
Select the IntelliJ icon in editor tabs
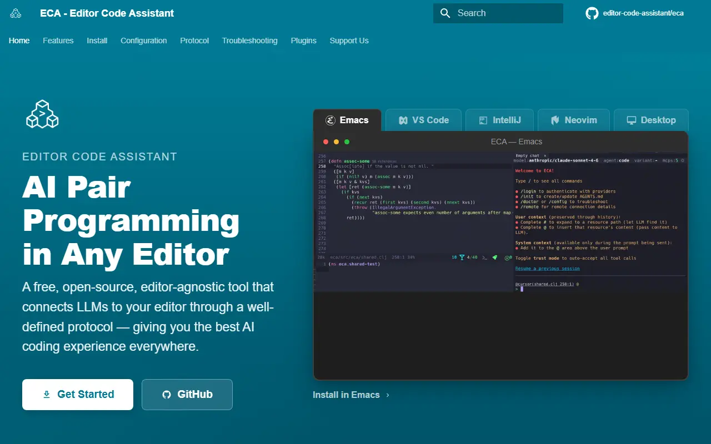pyautogui.click(x=484, y=120)
